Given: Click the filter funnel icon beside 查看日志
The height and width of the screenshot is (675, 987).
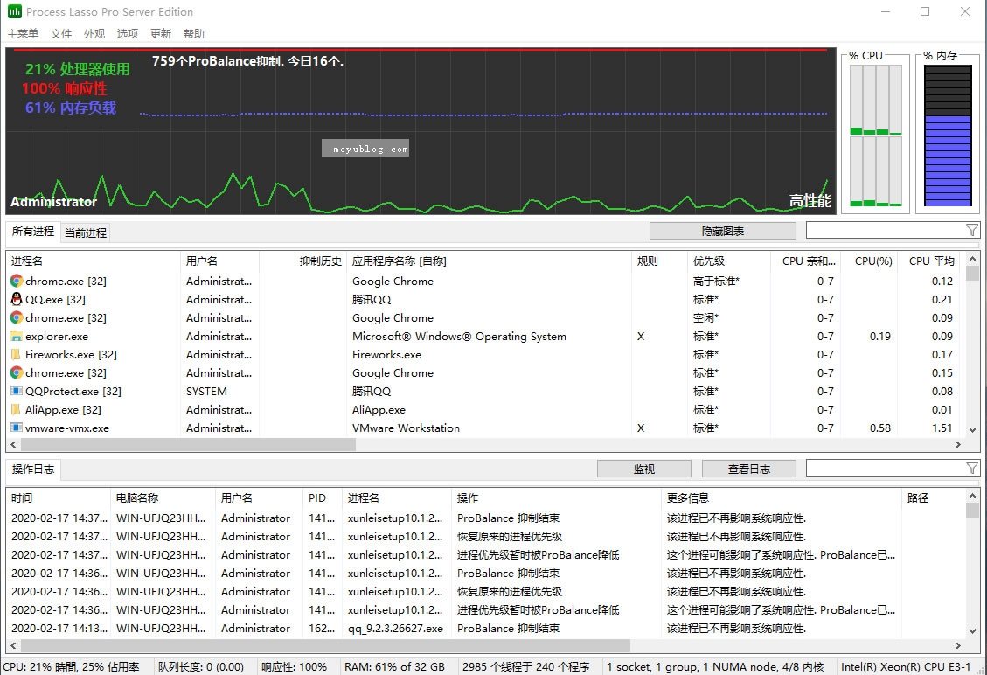Looking at the screenshot, I should [x=972, y=468].
